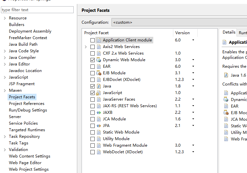
Task: Click the EJB Module bean icon in list
Action: point(99,73)
